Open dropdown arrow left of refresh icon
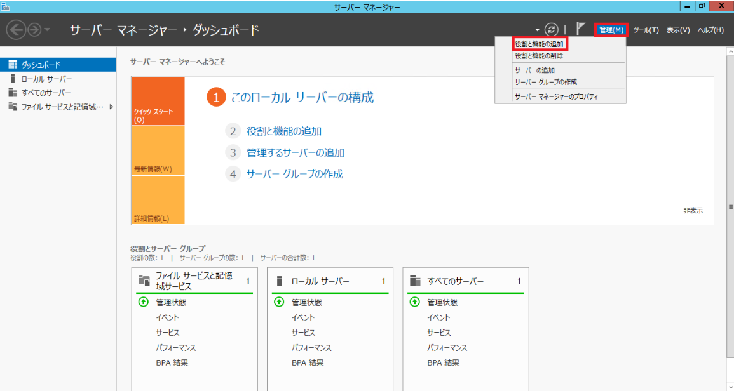 pyautogui.click(x=538, y=30)
